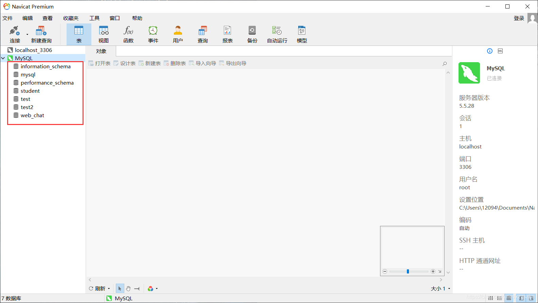Create a new query (新建查询)
Viewport: 538px width, 303px height.
(x=41, y=34)
